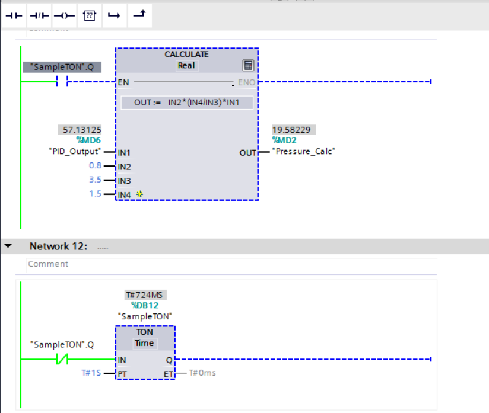Select the highlighted "SampleTON".Q contact operand
This screenshot has height=413, width=489.
coord(62,67)
